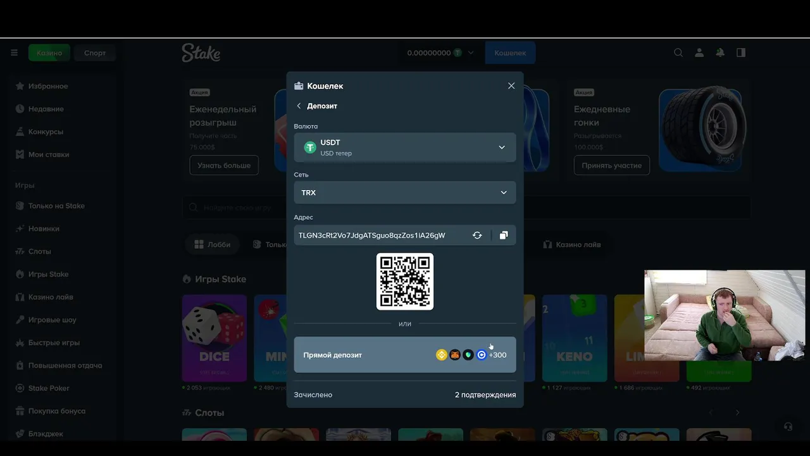
Task: Open the Игры Stake section heading
Action: [x=214, y=279]
